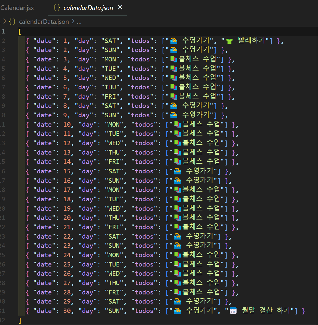This screenshot has height=325, width=318.
Task: Switch to the Calendar.jsx tab
Action: click(17, 8)
